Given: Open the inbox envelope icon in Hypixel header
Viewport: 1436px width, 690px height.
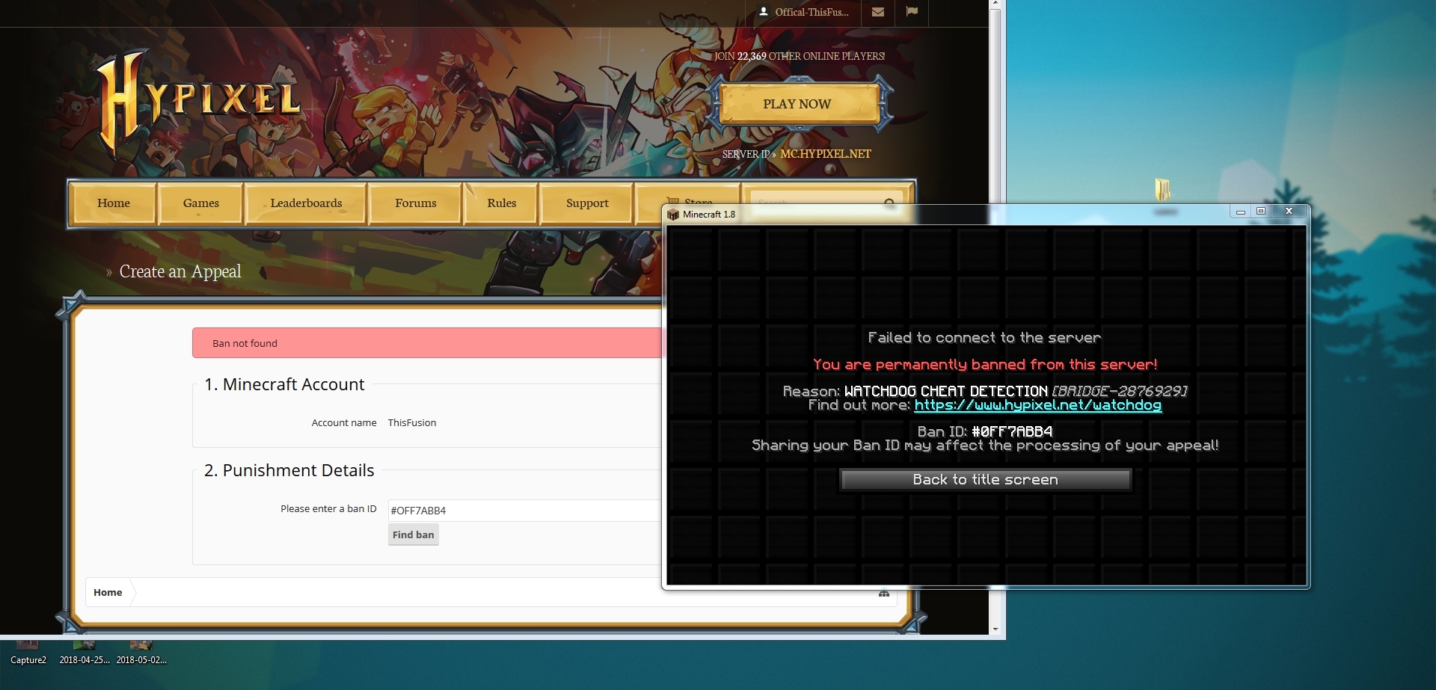Looking at the screenshot, I should click(878, 12).
